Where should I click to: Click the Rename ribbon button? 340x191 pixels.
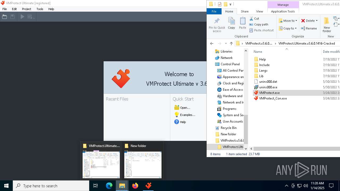pyautogui.click(x=309, y=28)
